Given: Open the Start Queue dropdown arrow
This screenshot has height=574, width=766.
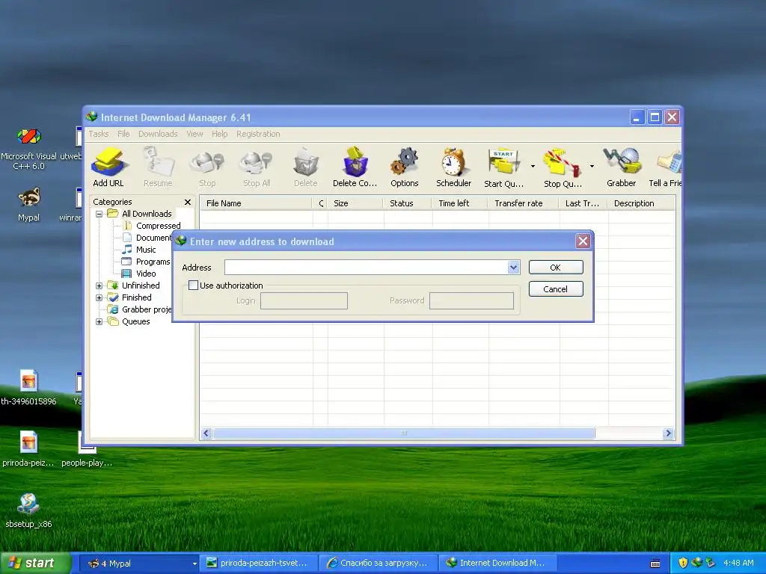Looking at the screenshot, I should pos(533,167).
